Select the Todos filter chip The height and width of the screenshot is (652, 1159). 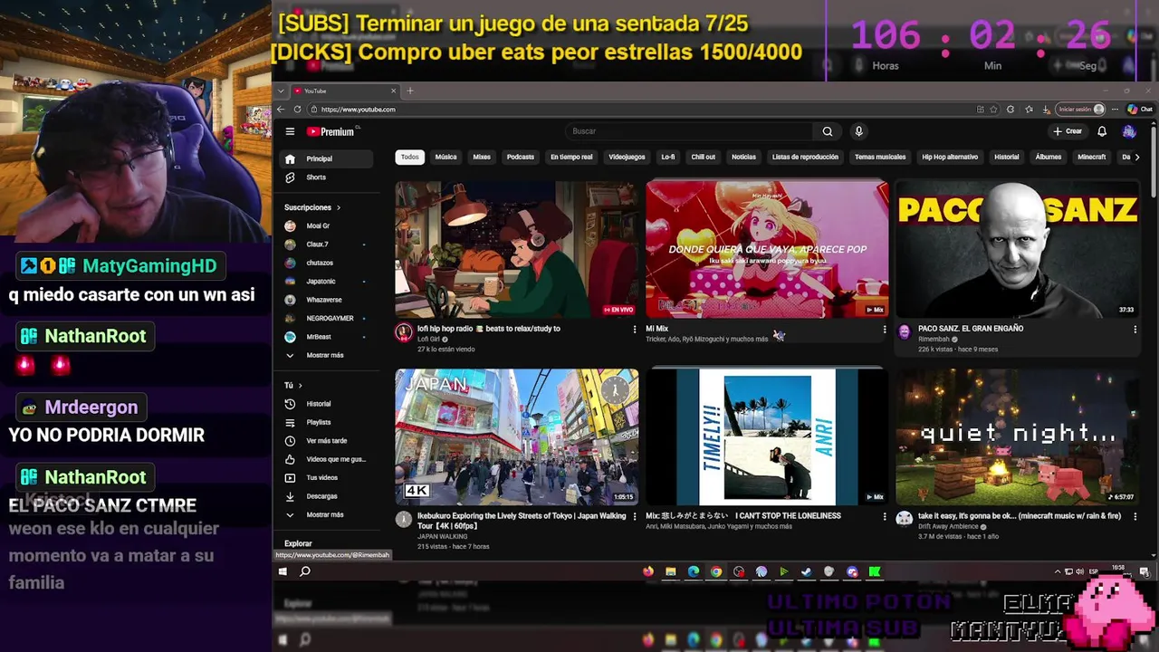pyautogui.click(x=410, y=157)
